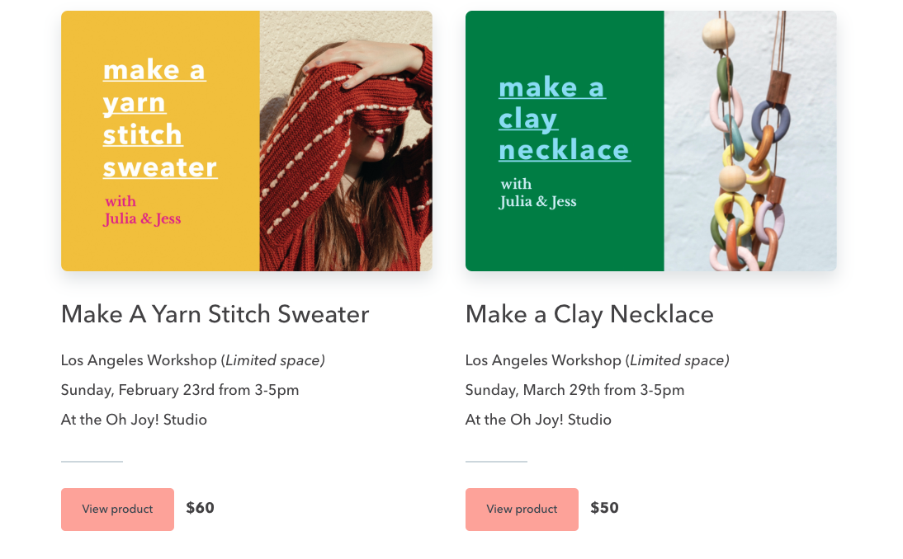Viewport: 903px width, 559px height.
Task: Click View product for the yarn sweater workshop
Action: point(117,509)
